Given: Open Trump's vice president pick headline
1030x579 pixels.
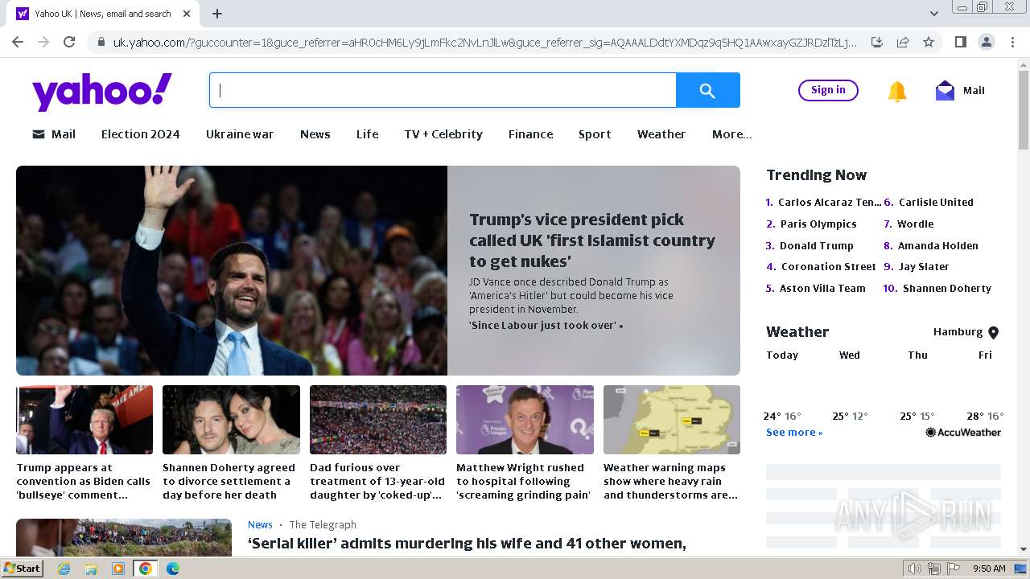Looking at the screenshot, I should [x=592, y=240].
